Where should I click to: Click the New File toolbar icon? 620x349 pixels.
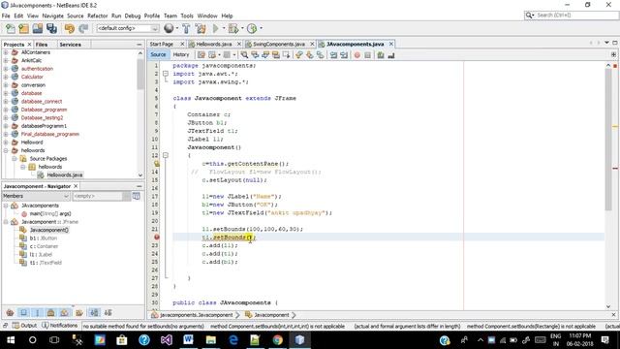[11, 28]
